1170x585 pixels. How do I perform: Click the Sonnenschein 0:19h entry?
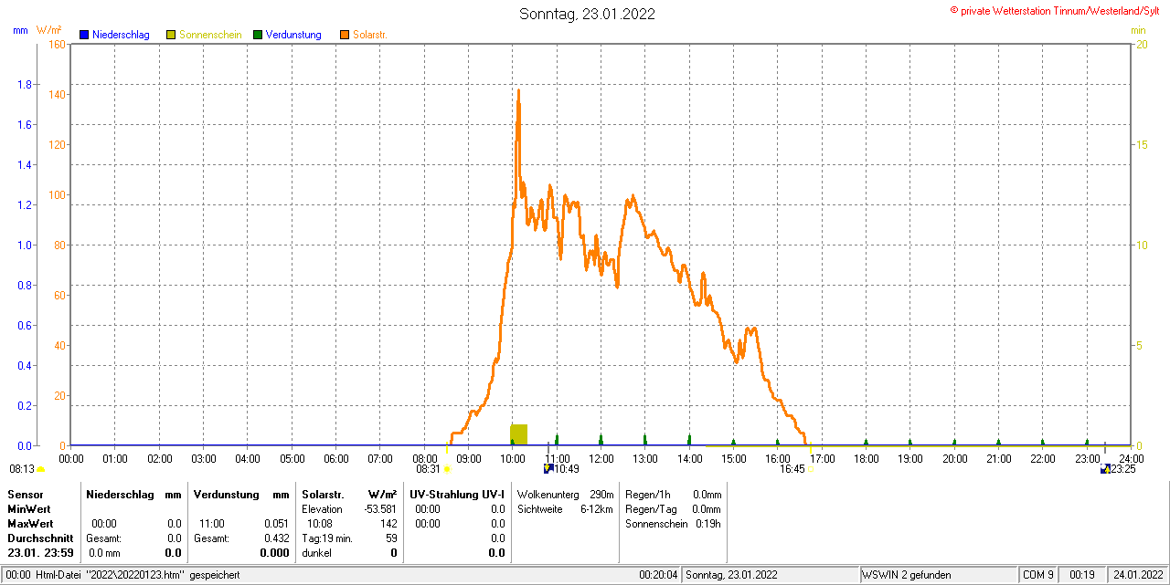pyautogui.click(x=673, y=524)
